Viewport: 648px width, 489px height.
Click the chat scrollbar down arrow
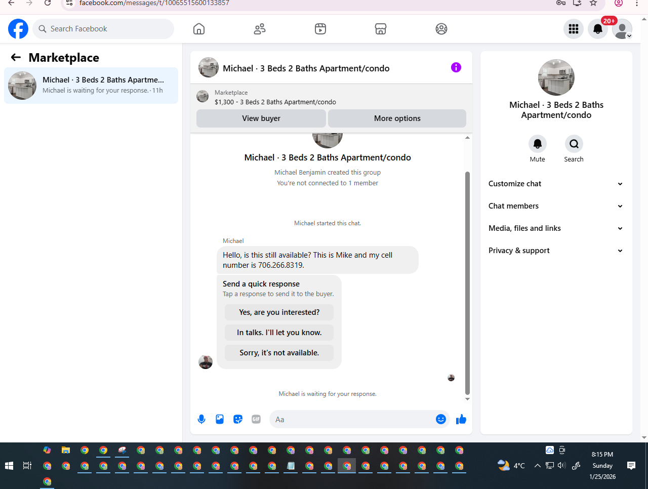467,399
